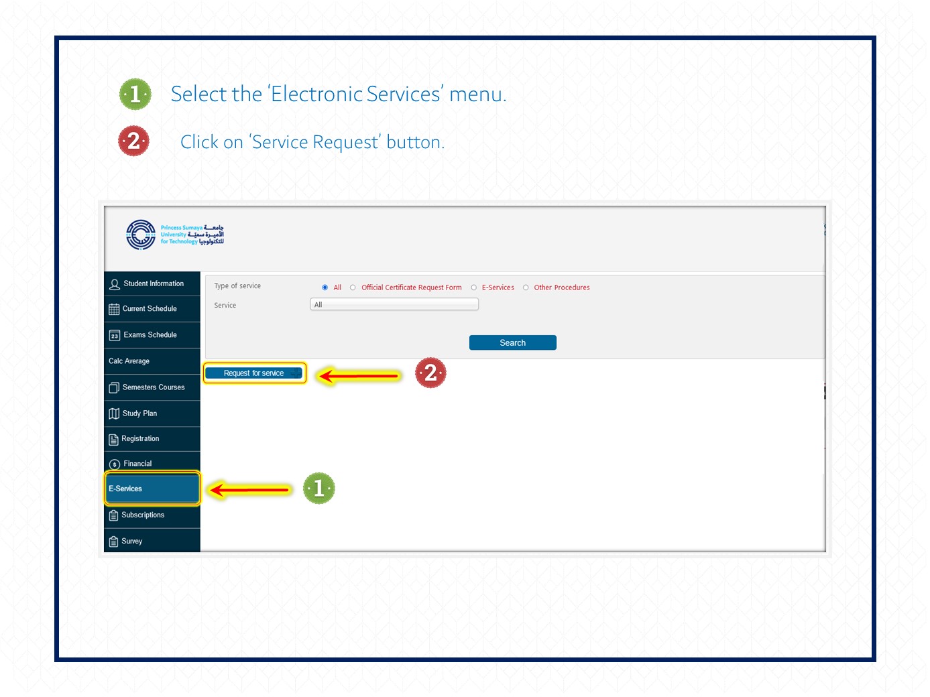Image resolution: width=930 pixels, height=697 pixels.
Task: Click the Study Plan map icon
Action: pos(114,414)
